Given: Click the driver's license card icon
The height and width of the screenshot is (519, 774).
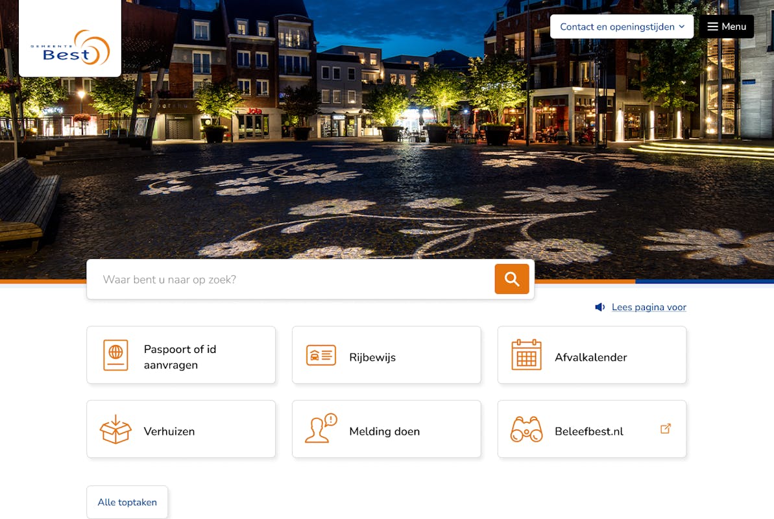Looking at the screenshot, I should [321, 356].
